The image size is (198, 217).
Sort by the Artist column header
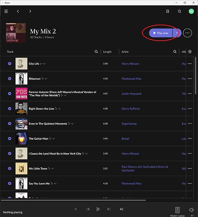125,52
